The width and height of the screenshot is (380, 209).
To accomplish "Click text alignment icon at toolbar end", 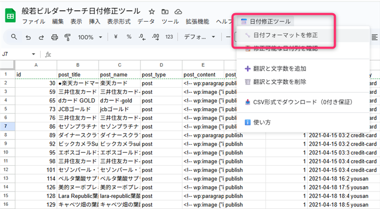I will [x=374, y=37].
